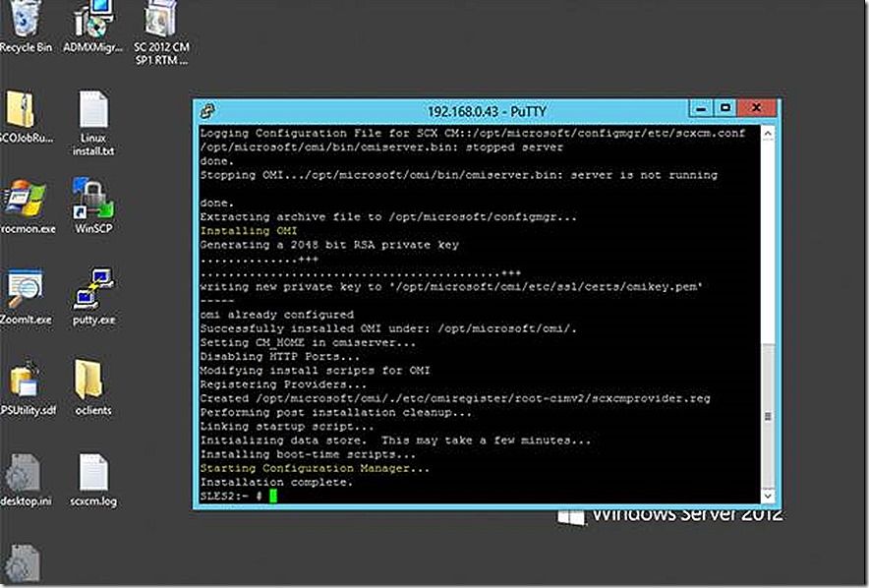Click 'Initializing data store' terminal line
The height and width of the screenshot is (588, 869).
[395, 441]
